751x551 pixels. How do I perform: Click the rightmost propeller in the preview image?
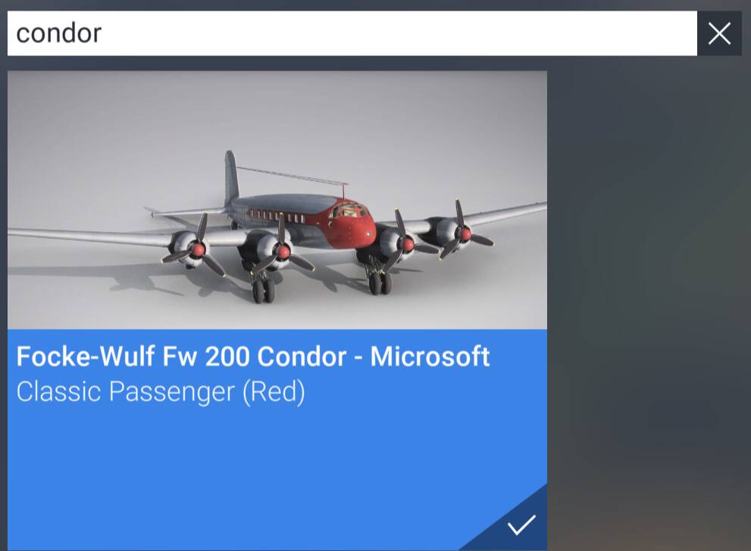[464, 233]
